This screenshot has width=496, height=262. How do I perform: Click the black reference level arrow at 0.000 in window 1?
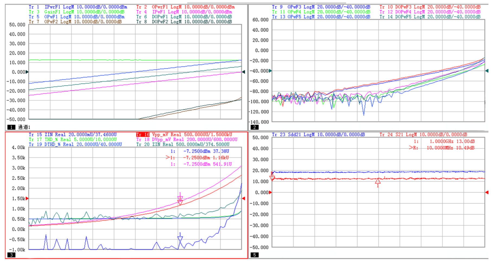click(27, 72)
